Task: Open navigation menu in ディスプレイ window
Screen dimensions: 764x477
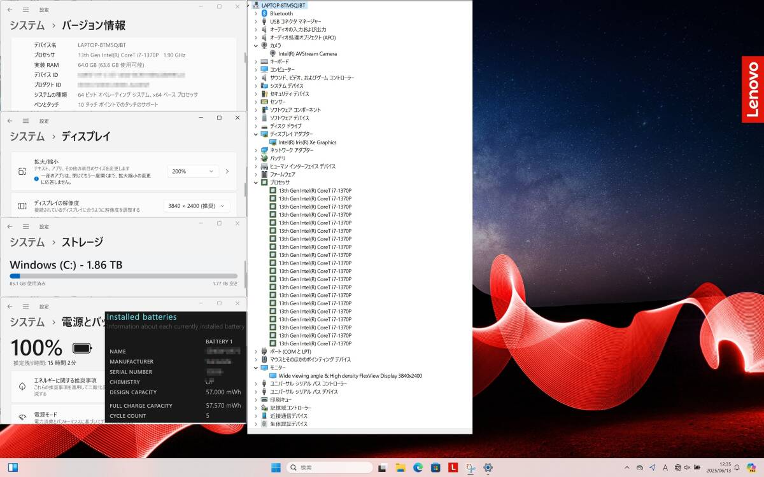Action: coord(26,121)
